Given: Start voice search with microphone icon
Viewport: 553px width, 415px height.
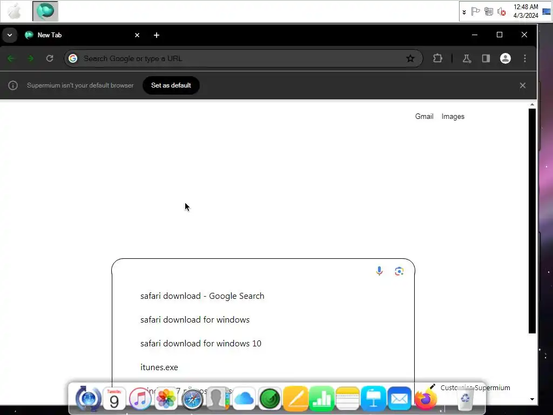Looking at the screenshot, I should click(x=379, y=271).
